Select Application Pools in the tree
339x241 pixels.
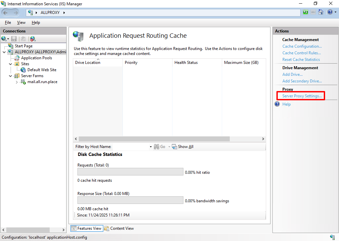36,58
